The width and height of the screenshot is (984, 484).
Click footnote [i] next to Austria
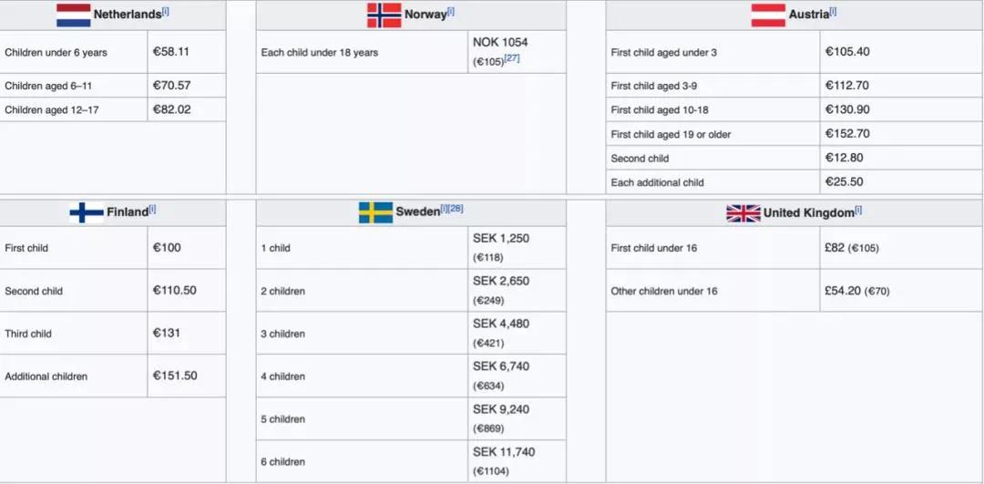click(833, 11)
